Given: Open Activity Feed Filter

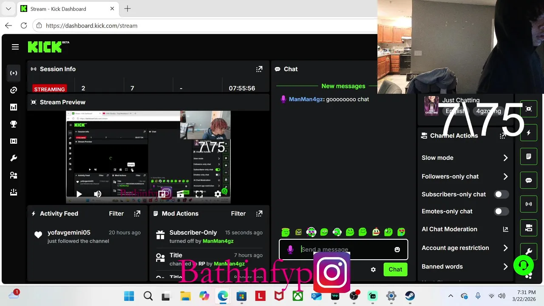Looking at the screenshot, I should point(116,213).
